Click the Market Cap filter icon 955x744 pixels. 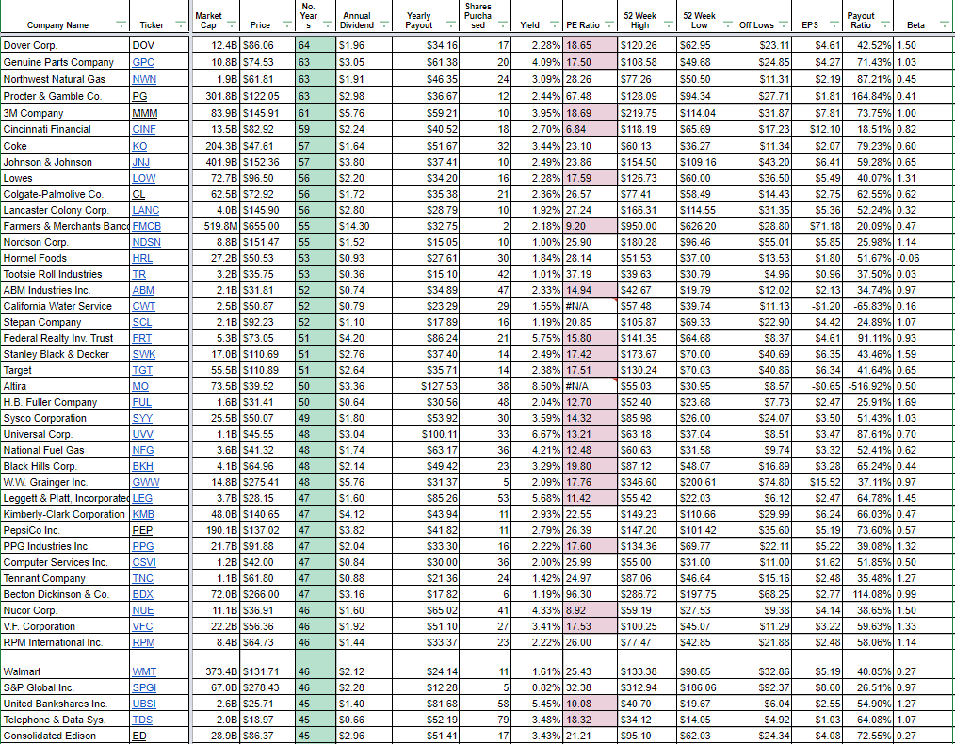click(x=230, y=25)
